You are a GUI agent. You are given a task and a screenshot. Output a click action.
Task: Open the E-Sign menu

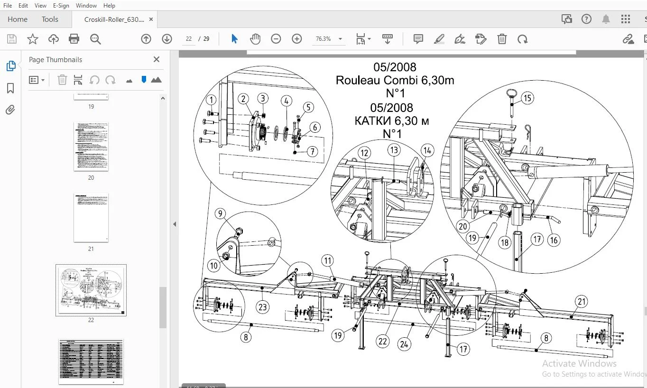point(61,6)
